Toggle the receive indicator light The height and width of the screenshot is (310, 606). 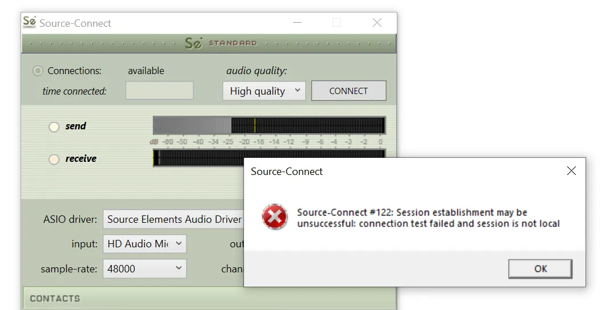click(x=54, y=159)
